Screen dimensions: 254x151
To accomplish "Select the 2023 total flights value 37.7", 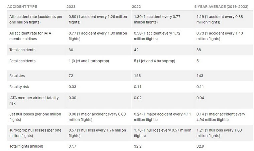I will coord(72,146).
